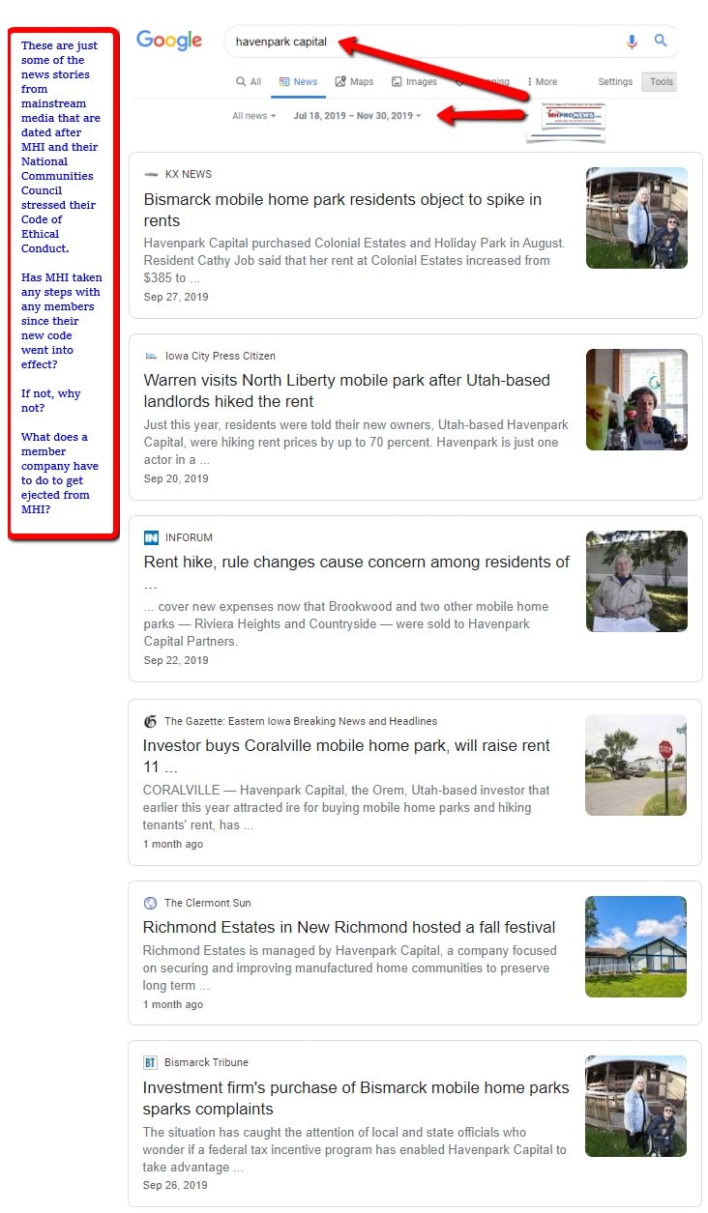Click the 'Sep 26, 2019' date

tap(175, 1185)
